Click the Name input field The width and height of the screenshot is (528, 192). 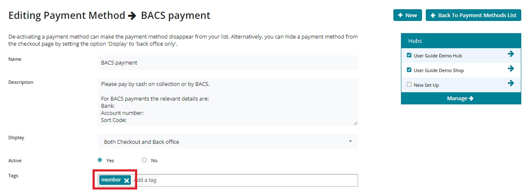[x=227, y=63]
